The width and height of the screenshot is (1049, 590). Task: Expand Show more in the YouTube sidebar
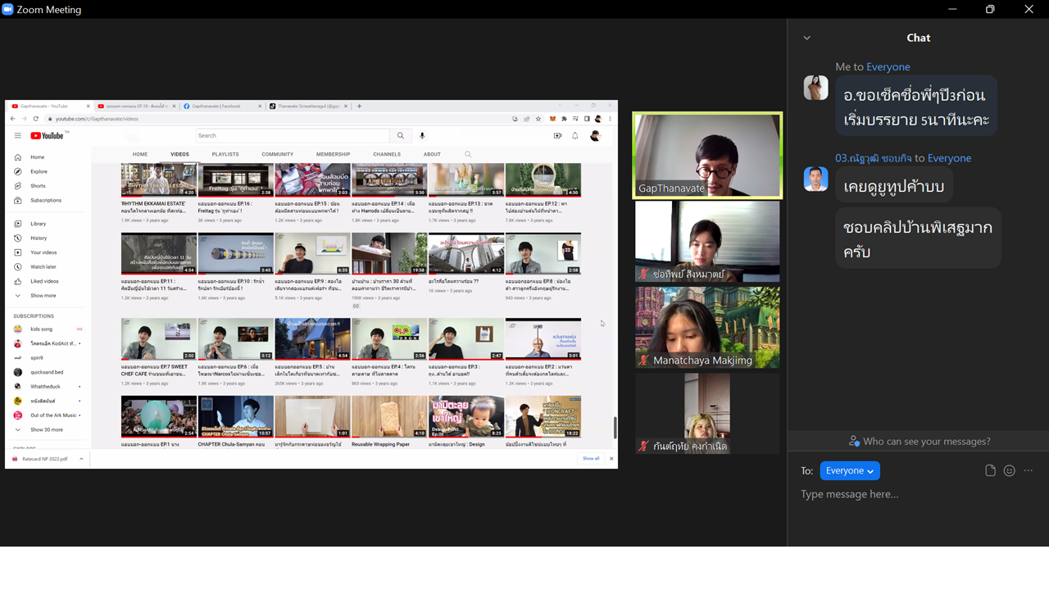pyautogui.click(x=43, y=296)
